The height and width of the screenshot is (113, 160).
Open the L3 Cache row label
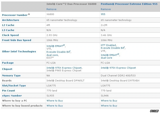[8, 30]
